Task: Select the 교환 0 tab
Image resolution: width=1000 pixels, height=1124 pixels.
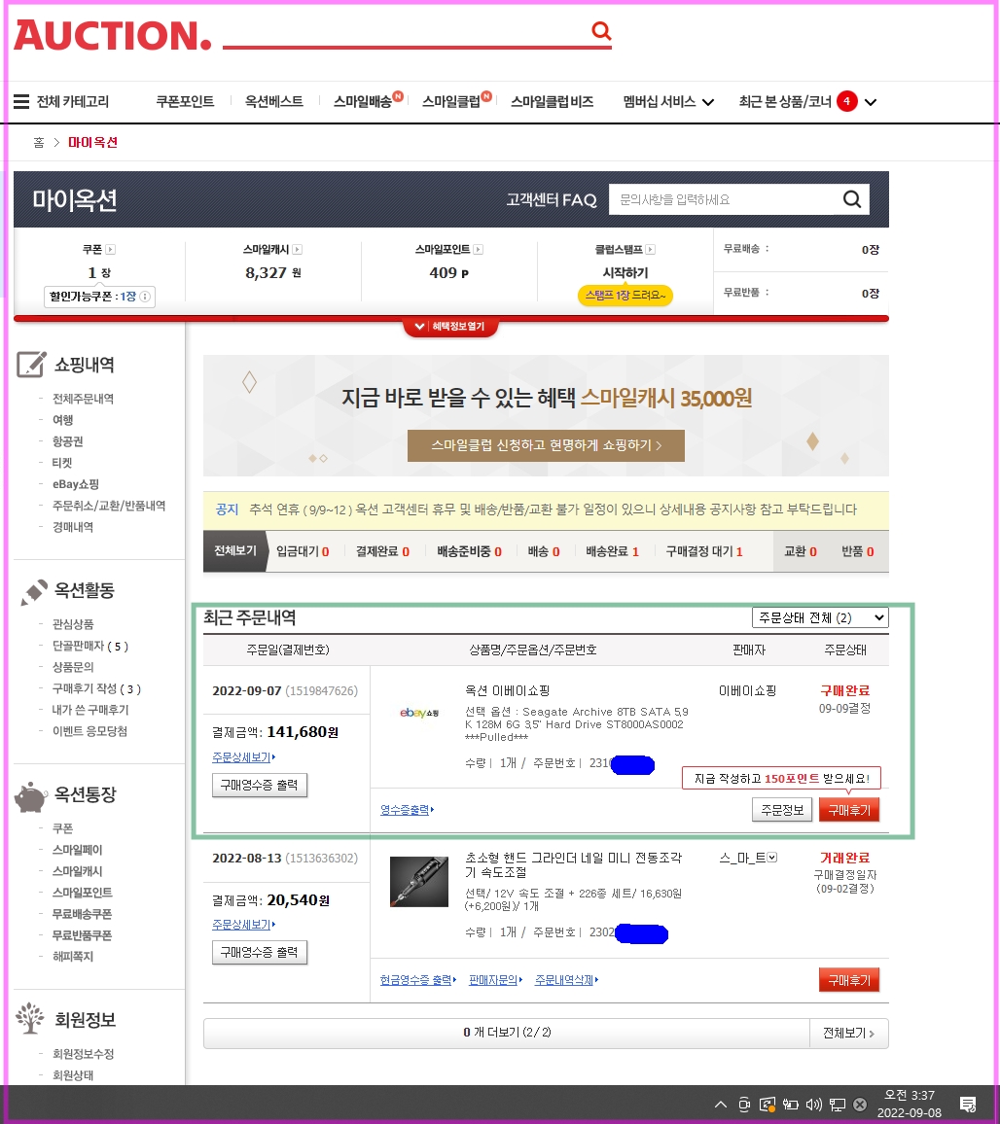Action: pyautogui.click(x=800, y=551)
